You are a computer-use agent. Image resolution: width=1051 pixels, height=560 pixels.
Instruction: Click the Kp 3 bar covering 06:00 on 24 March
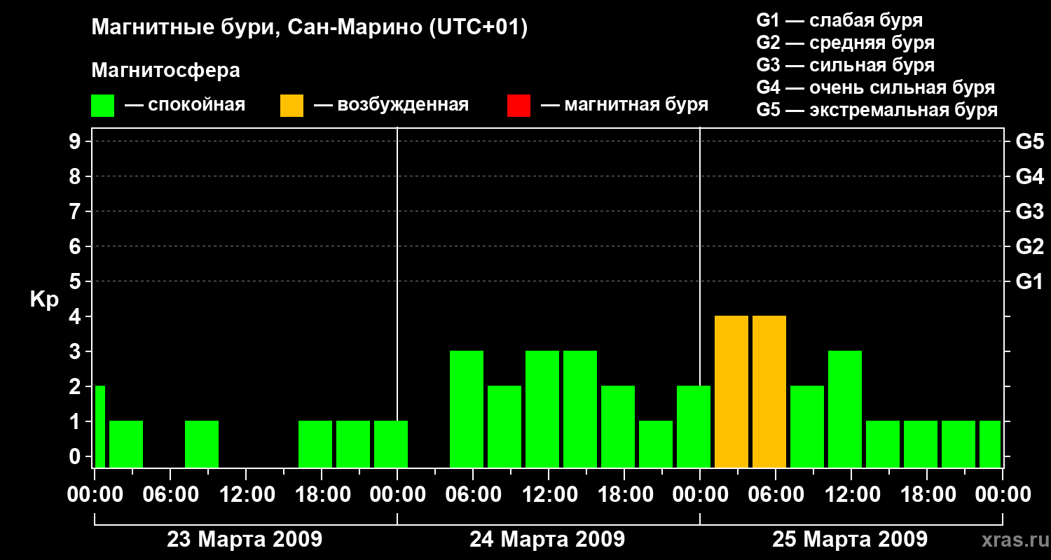coord(467,409)
